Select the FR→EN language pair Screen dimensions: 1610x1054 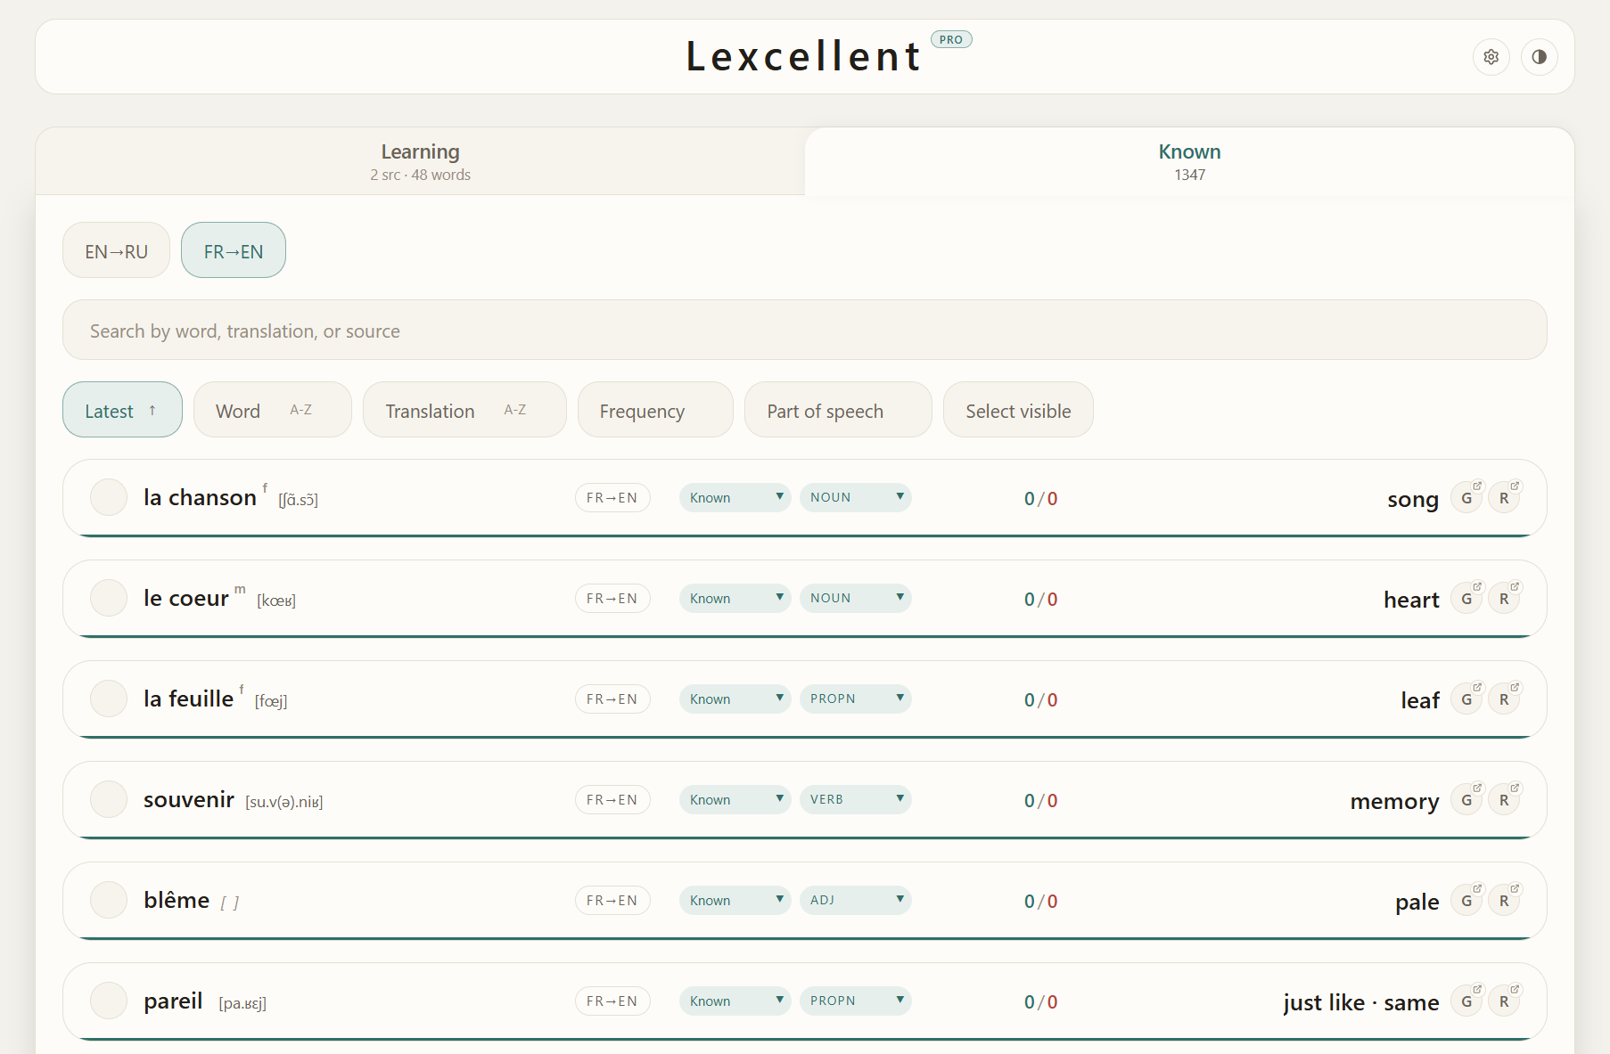coord(234,250)
